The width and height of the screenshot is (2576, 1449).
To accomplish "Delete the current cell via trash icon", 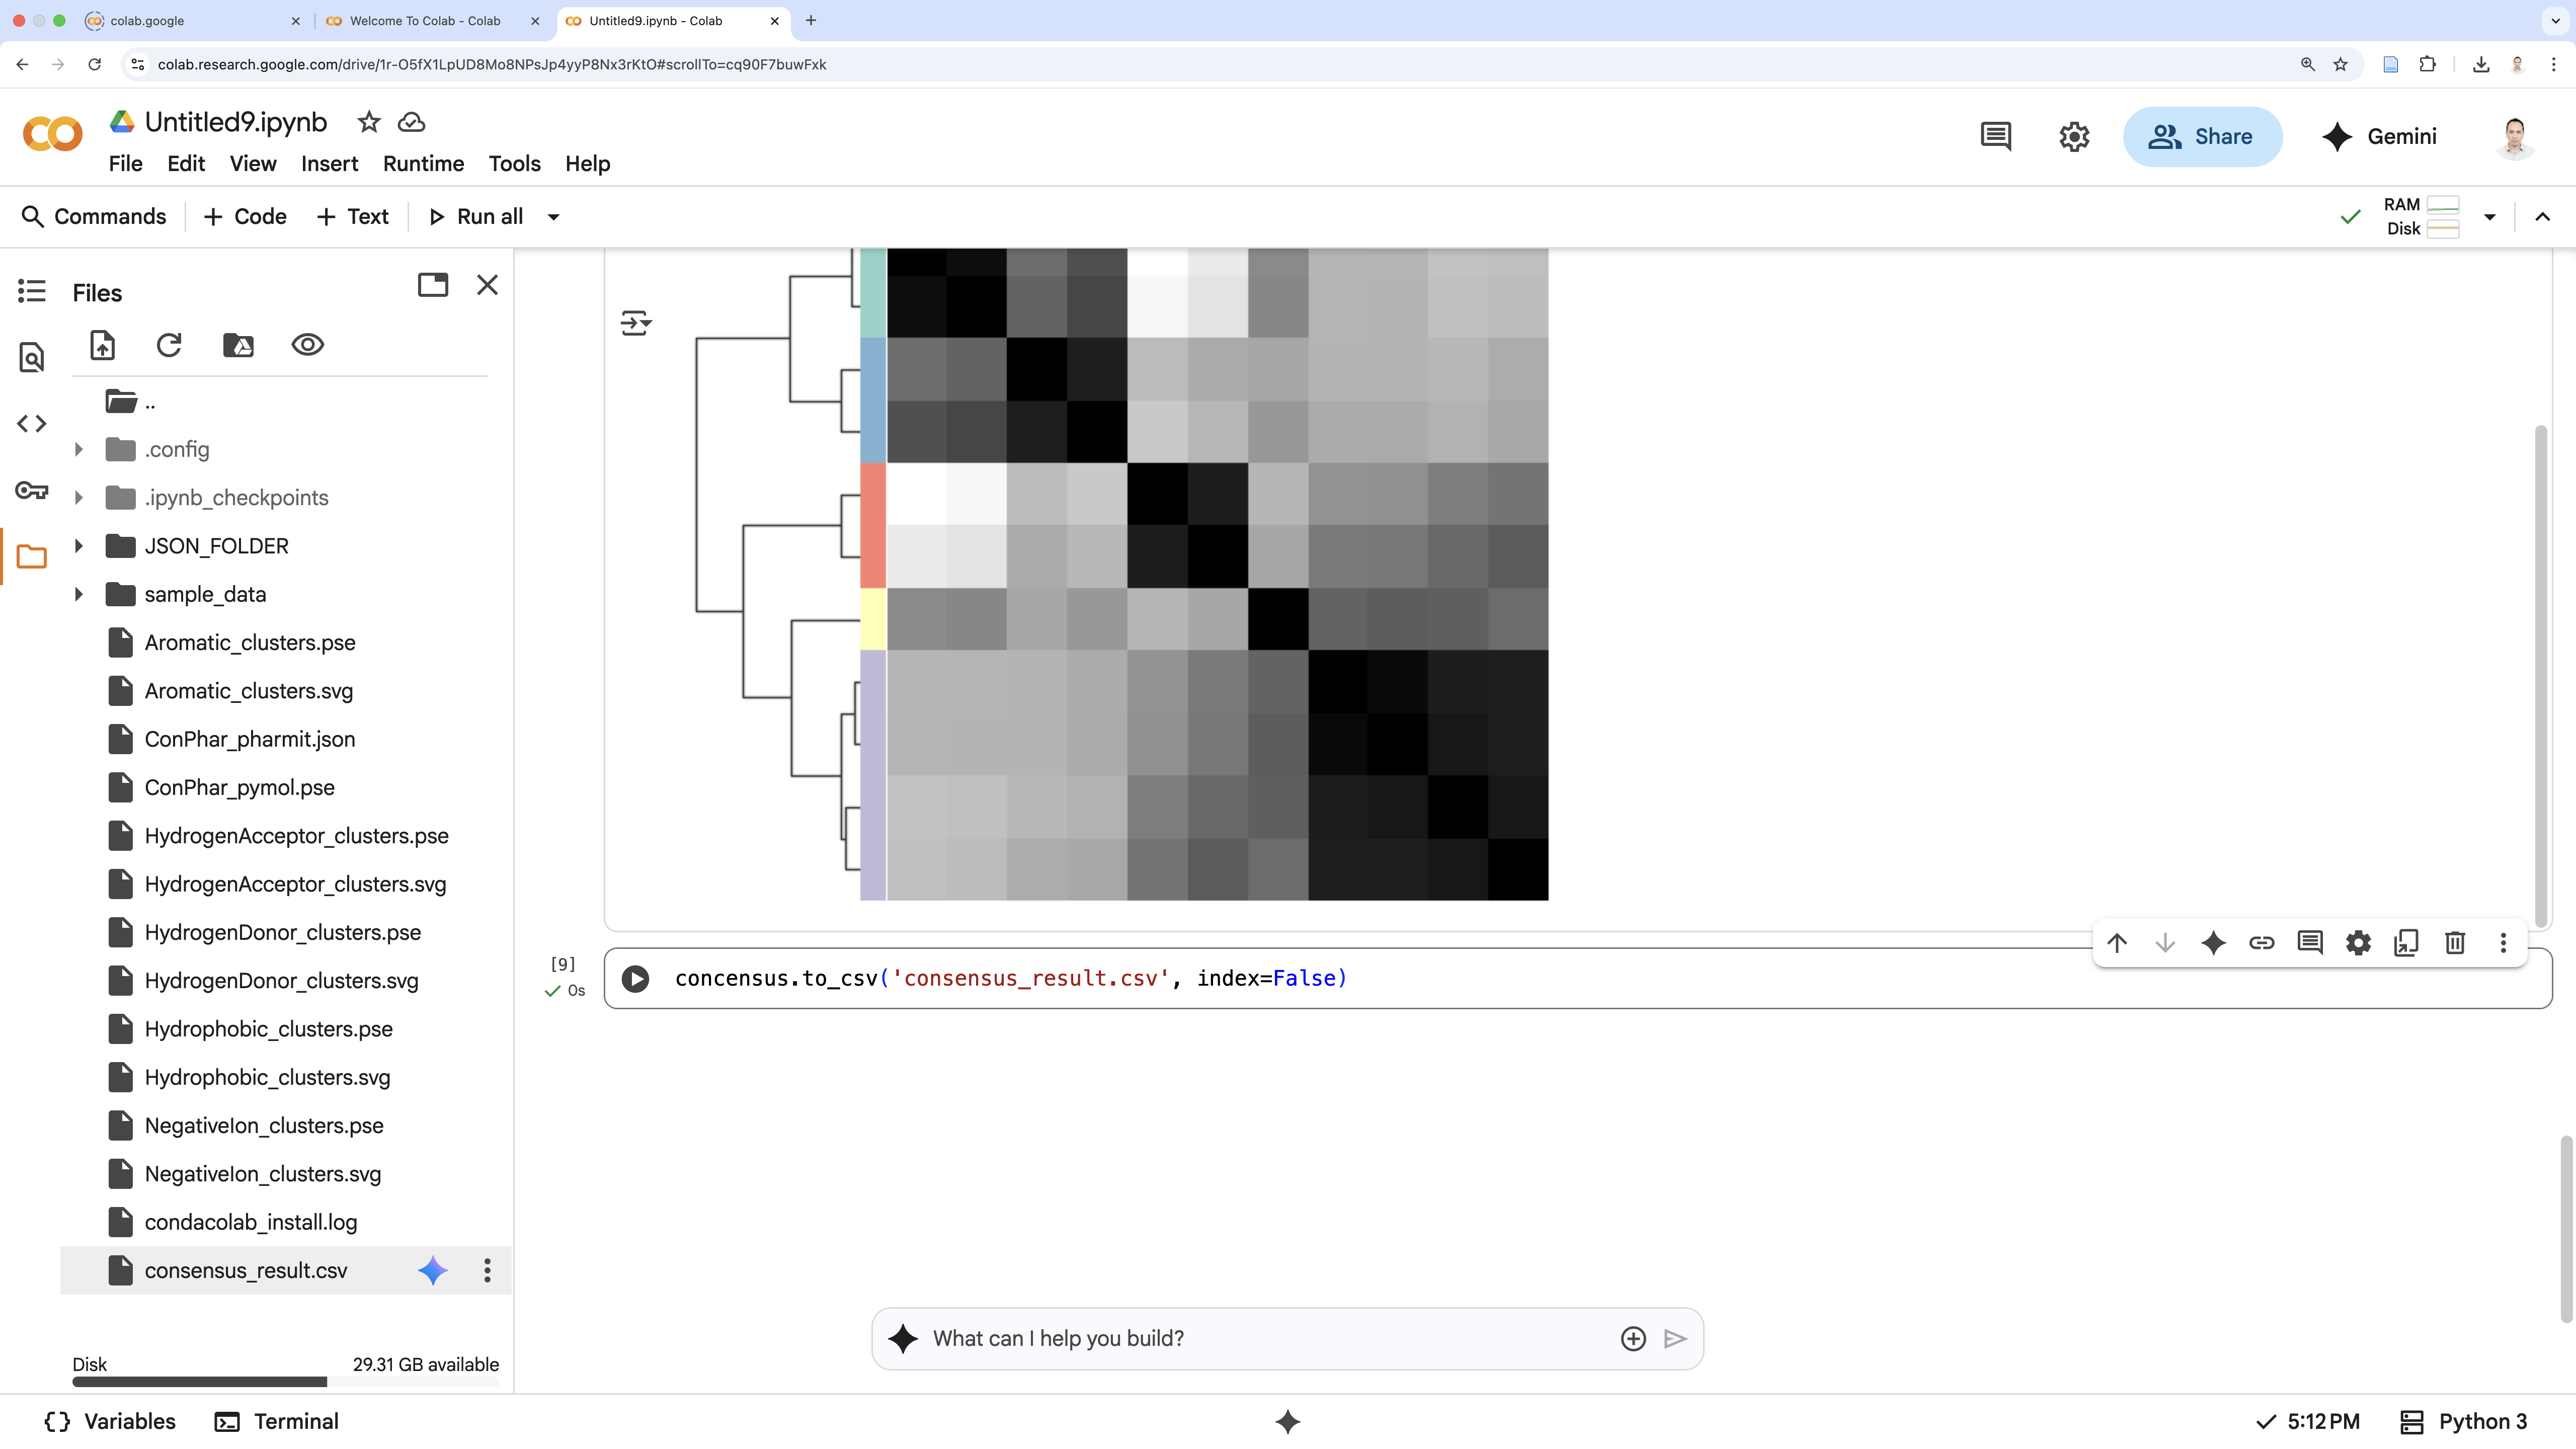I will (2454, 942).
